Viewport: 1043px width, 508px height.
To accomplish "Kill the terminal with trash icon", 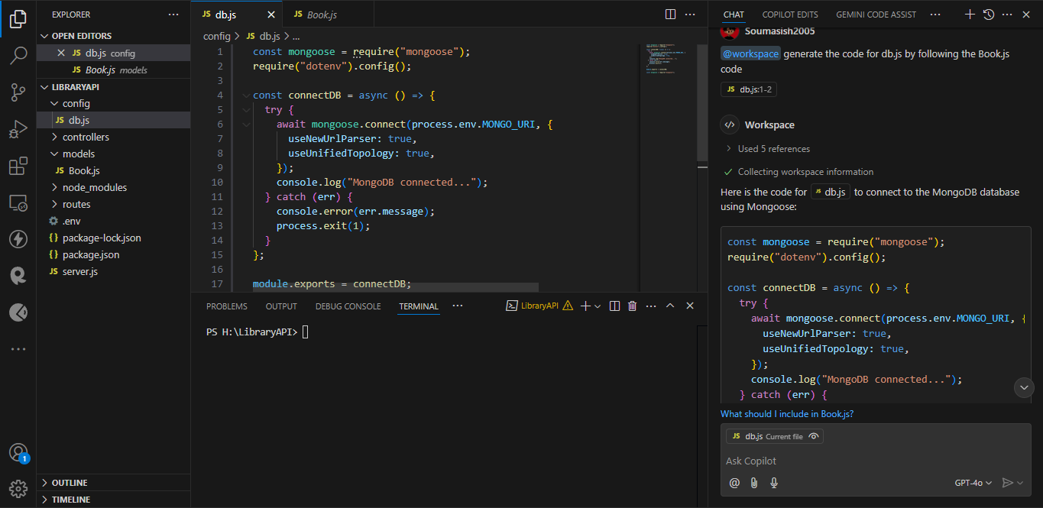I will [x=632, y=306].
